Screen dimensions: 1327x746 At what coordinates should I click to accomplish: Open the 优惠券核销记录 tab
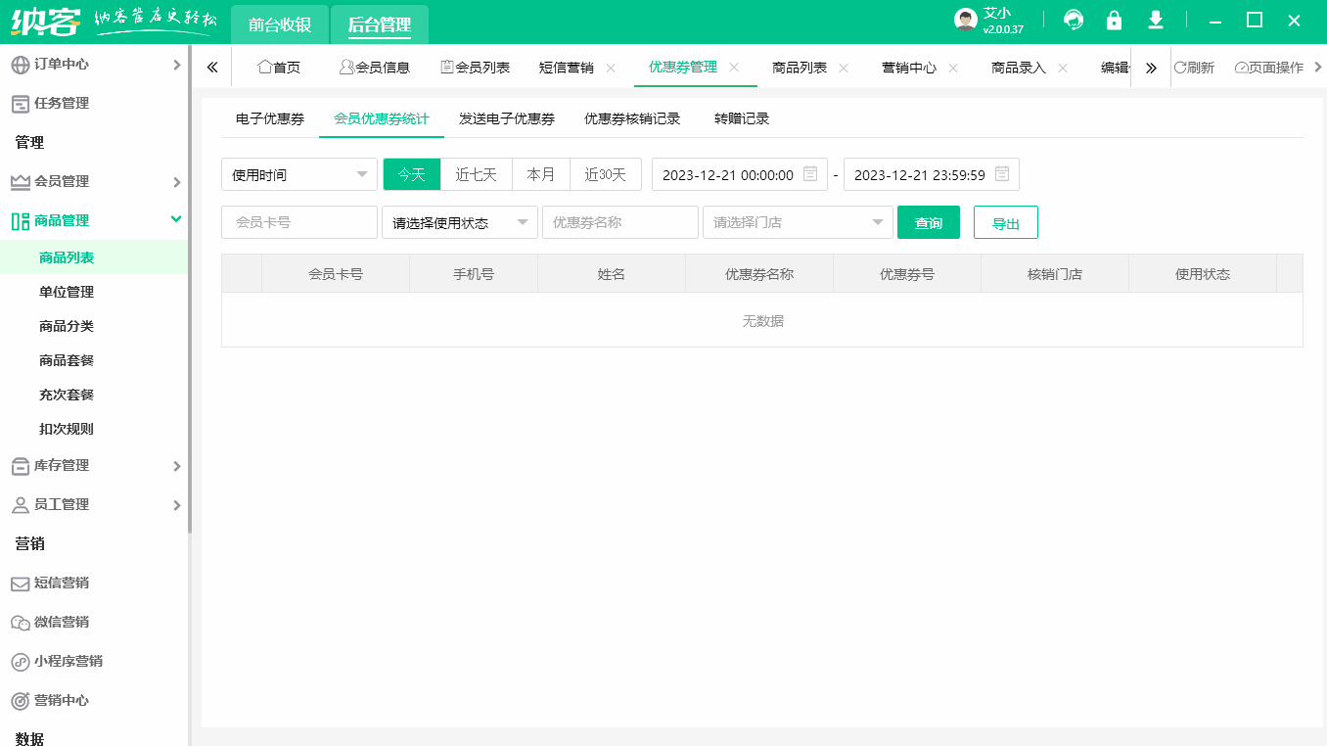[x=631, y=118]
